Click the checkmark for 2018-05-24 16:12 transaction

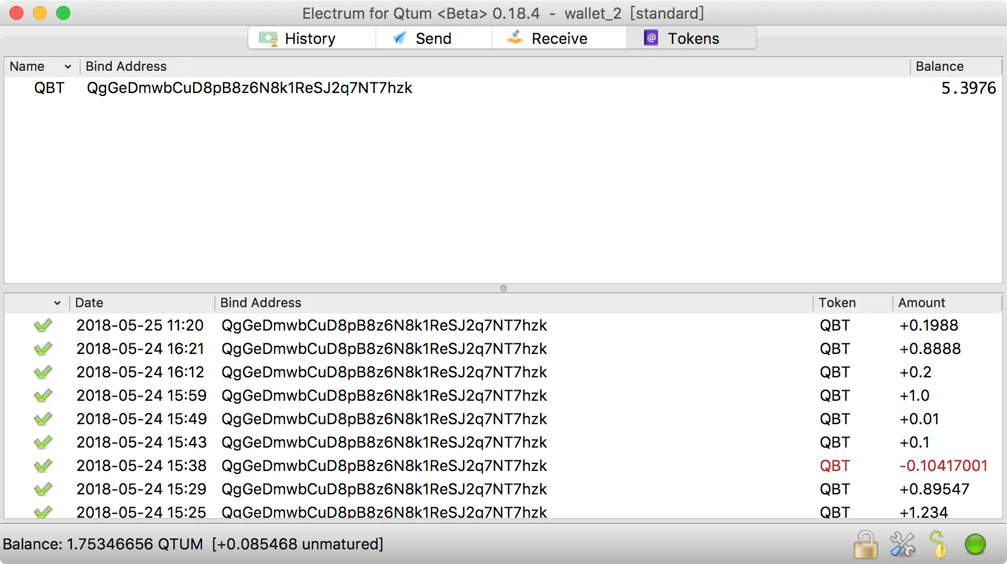coord(43,372)
